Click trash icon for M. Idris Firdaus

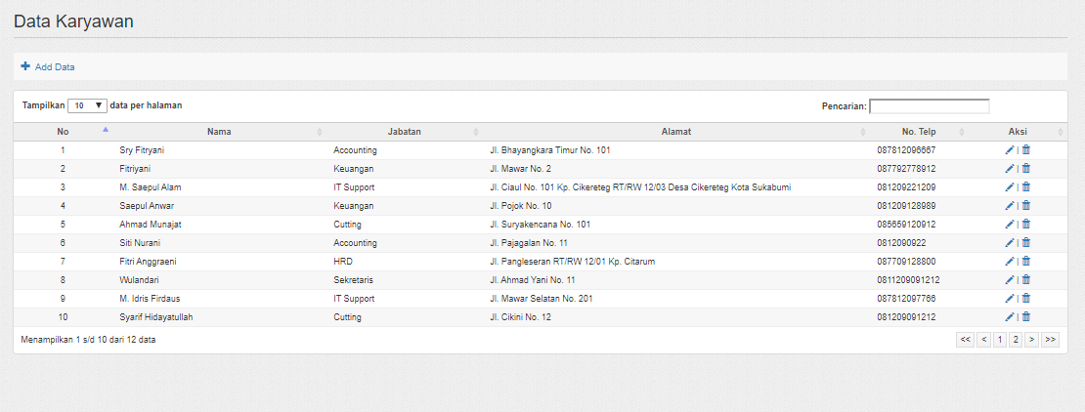click(x=1026, y=298)
